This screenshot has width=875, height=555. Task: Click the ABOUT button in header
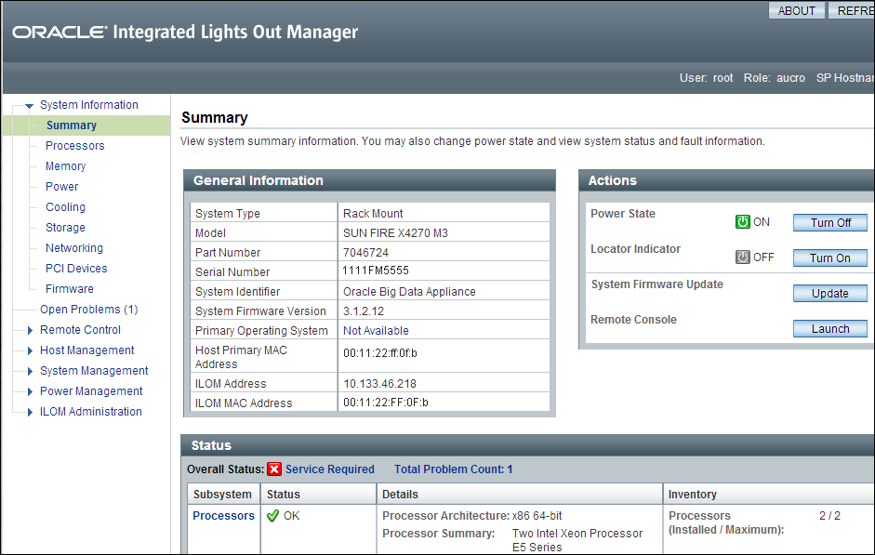pyautogui.click(x=796, y=10)
